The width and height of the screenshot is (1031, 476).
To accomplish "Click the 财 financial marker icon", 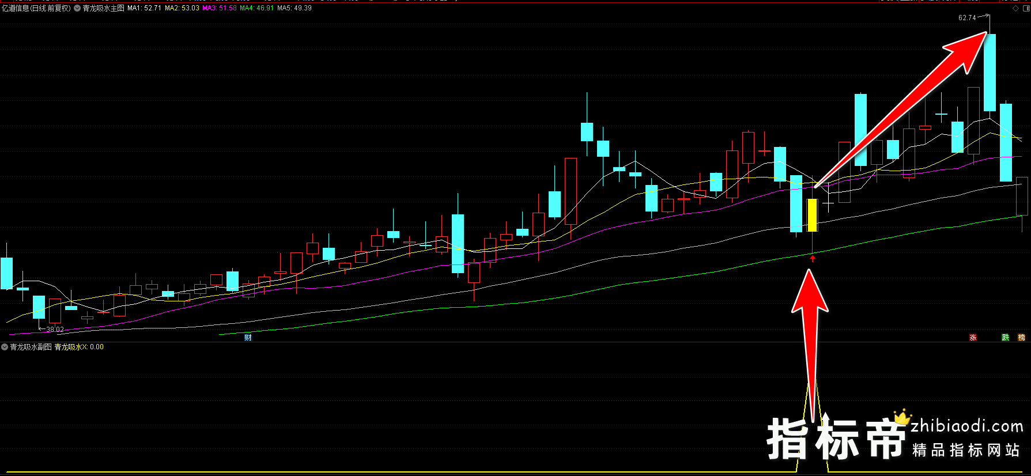I will [x=248, y=338].
